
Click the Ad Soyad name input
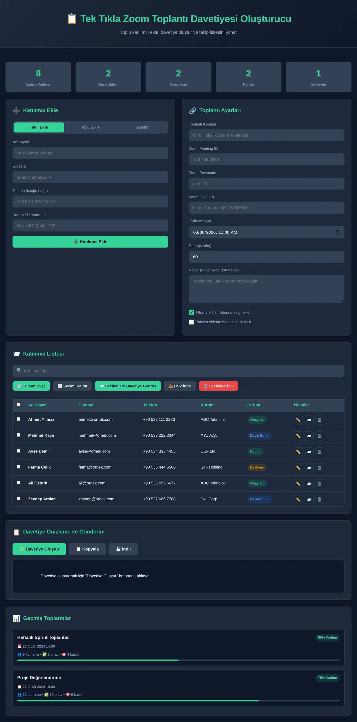click(x=90, y=153)
